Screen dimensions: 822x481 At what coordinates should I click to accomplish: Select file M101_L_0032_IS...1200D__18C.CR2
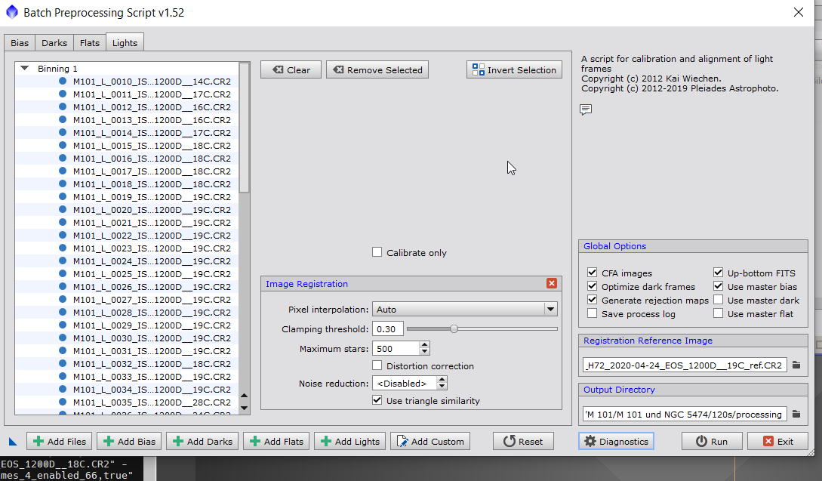click(x=152, y=363)
